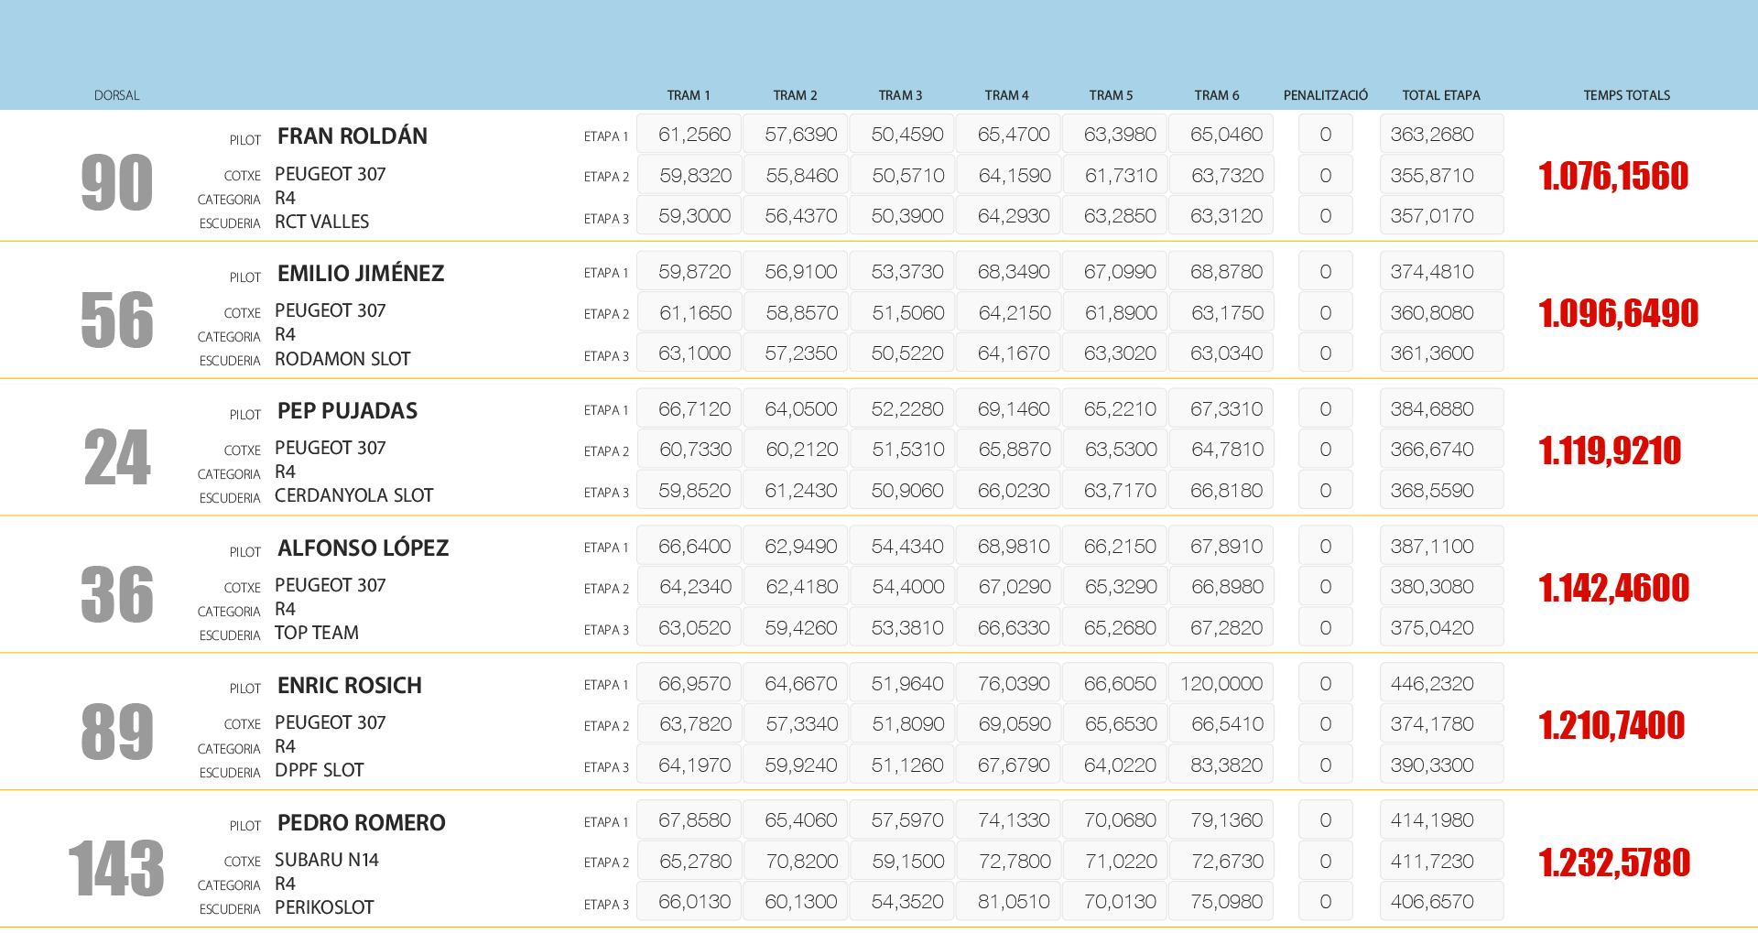The width and height of the screenshot is (1758, 933).
Task: Click Enric Rosich's 120,0000 Tram 6 cell
Action: [x=1221, y=684]
